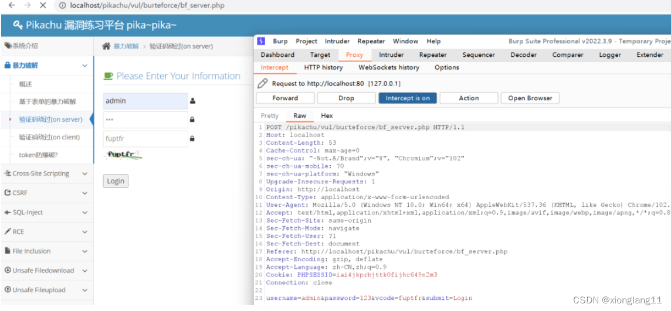Open the proxy Options sub-tab
This screenshot has width=671, height=311.
[x=447, y=67]
